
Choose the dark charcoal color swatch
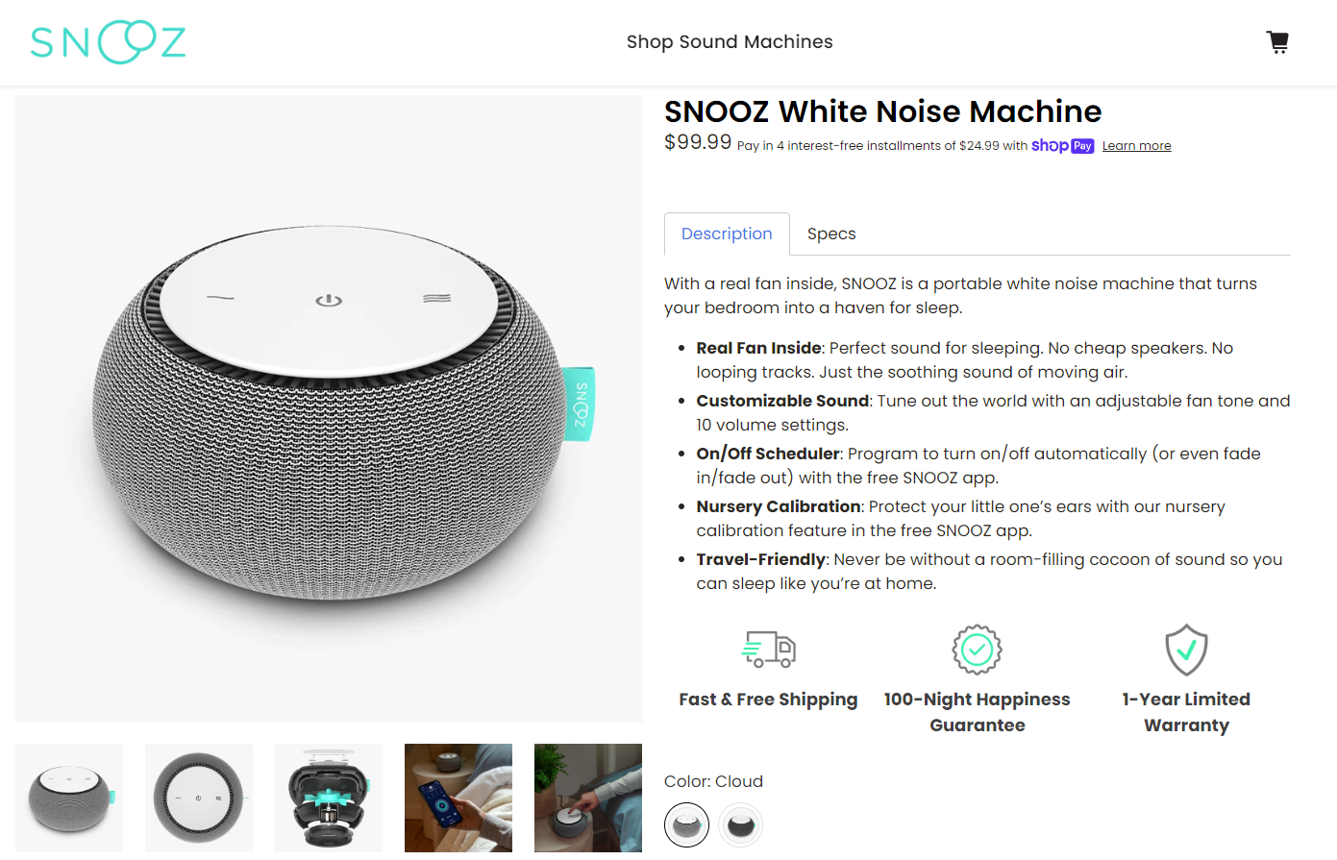pyautogui.click(x=740, y=824)
